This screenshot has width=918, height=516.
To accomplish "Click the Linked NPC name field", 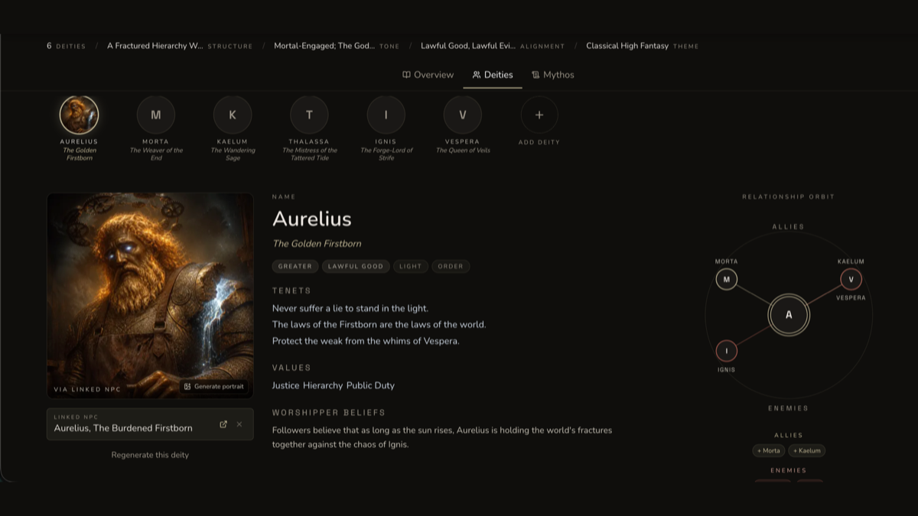I will tap(150, 424).
